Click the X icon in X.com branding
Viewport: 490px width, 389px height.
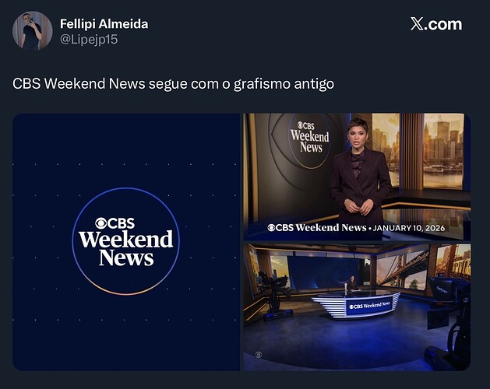tap(417, 24)
